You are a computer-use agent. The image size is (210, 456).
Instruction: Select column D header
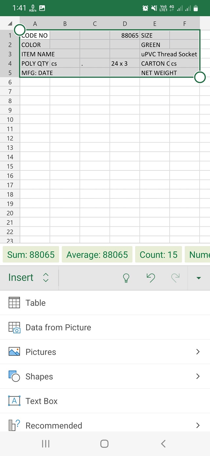point(125,24)
